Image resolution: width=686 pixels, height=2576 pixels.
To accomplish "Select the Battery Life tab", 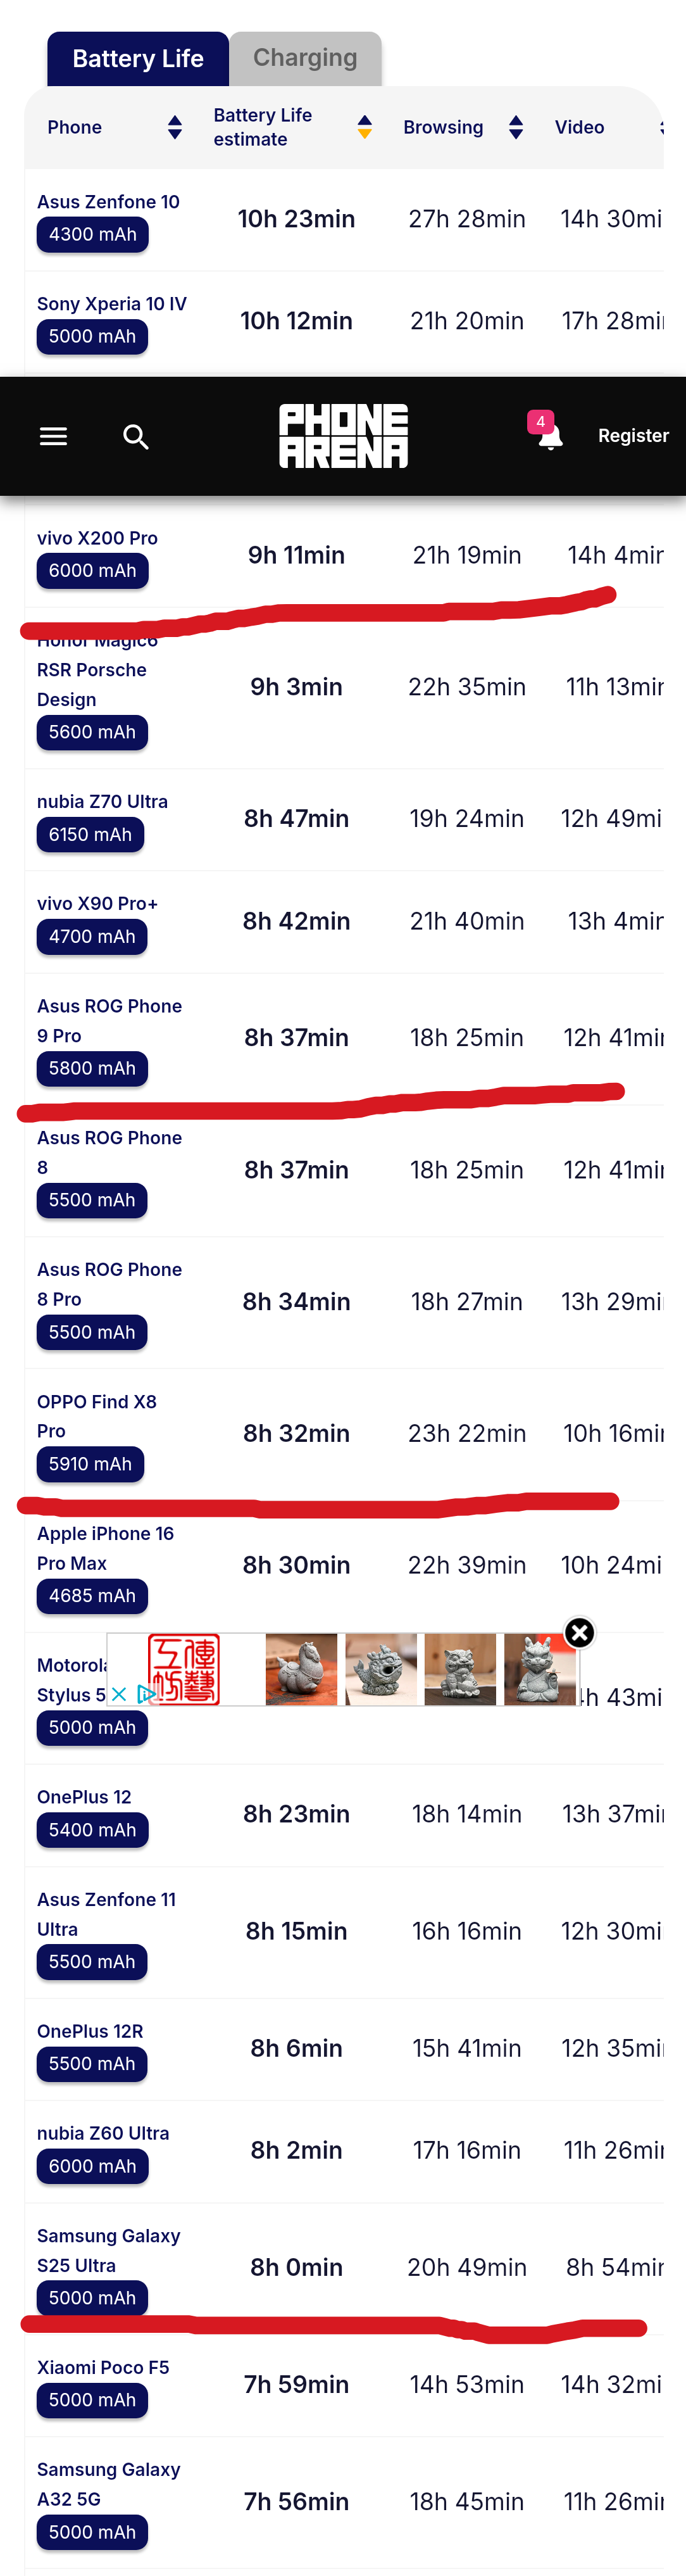I will pos(138,59).
